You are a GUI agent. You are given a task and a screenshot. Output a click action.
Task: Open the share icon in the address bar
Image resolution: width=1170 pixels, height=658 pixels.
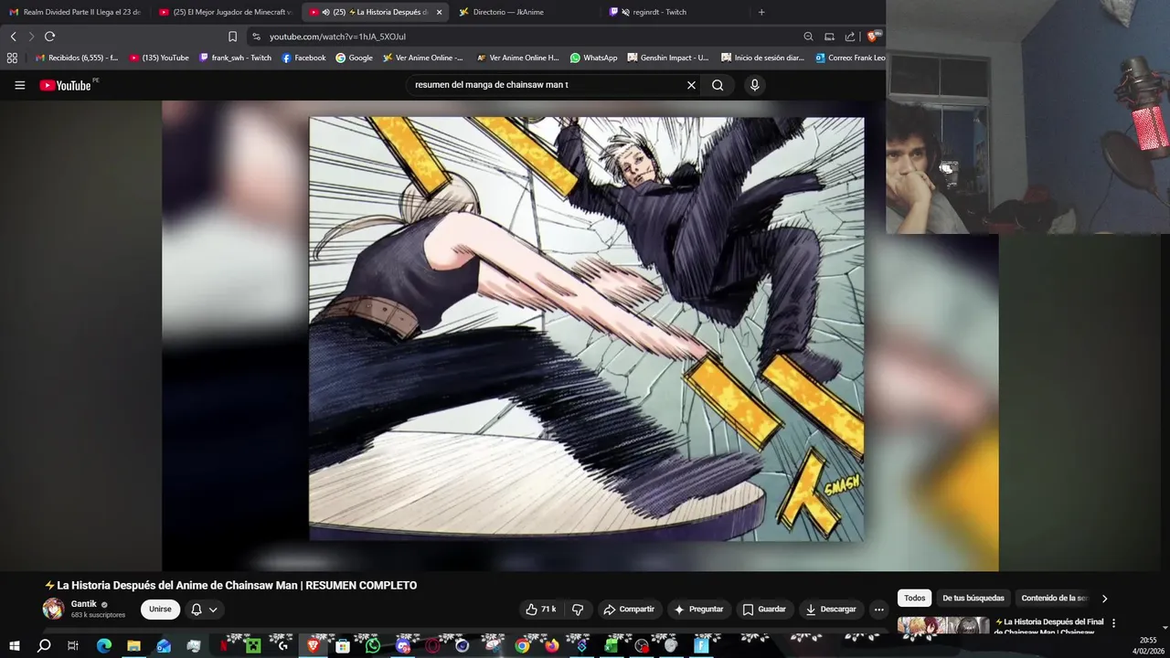tap(850, 37)
